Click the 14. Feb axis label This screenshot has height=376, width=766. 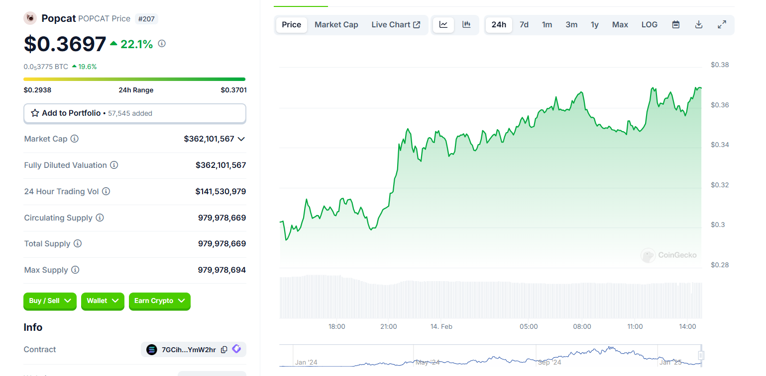441,326
